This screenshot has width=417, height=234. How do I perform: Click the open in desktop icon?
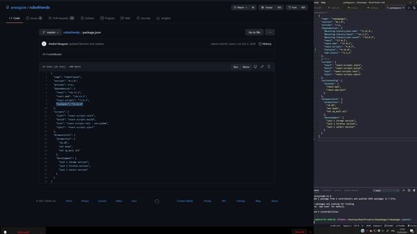255,66
